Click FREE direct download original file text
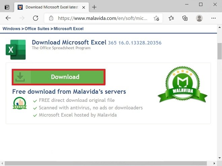This screenshot has height=166, width=222. tap(77, 100)
